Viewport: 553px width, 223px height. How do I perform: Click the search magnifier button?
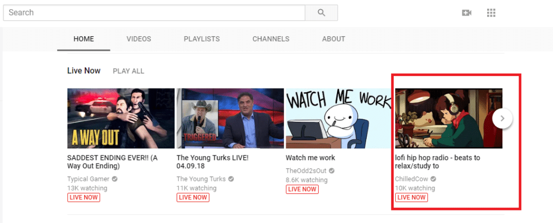pos(321,13)
